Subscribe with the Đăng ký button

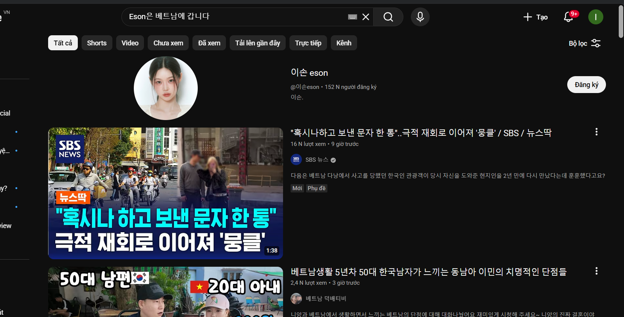(586, 84)
